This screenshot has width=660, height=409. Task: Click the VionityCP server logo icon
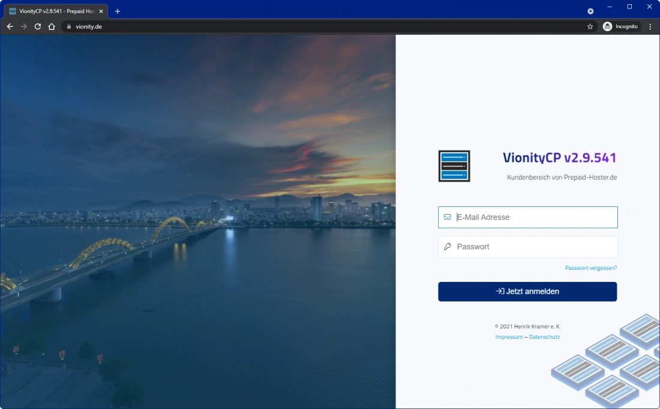(x=454, y=166)
